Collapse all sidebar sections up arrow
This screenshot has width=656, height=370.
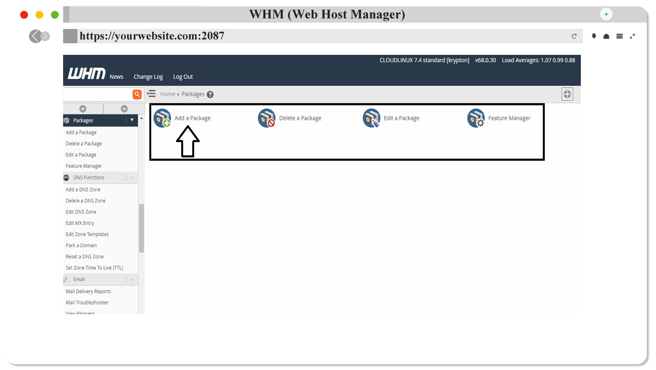click(x=83, y=109)
